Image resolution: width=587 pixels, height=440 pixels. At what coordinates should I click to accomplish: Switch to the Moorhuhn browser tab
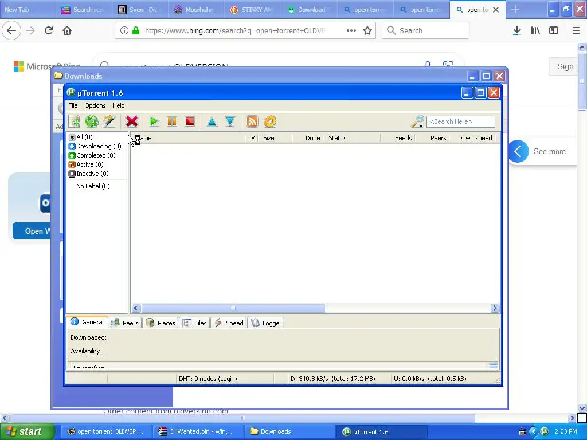(197, 10)
